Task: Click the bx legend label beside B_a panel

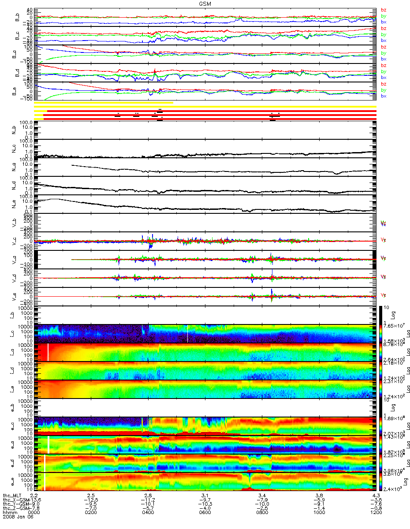Action: tap(384, 59)
